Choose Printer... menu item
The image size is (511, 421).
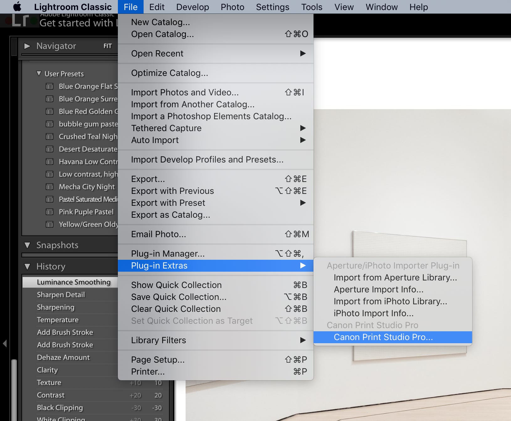coord(216,371)
